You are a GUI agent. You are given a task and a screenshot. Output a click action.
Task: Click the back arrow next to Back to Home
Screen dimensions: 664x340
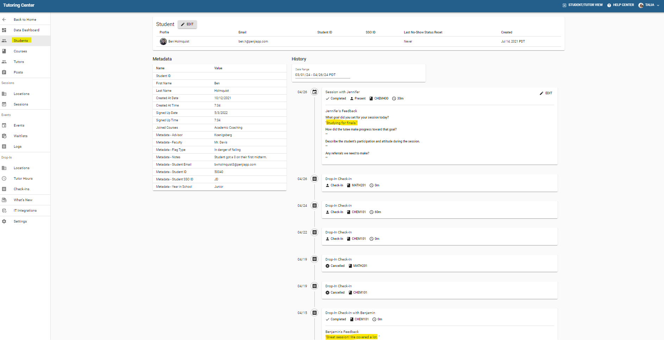click(5, 19)
